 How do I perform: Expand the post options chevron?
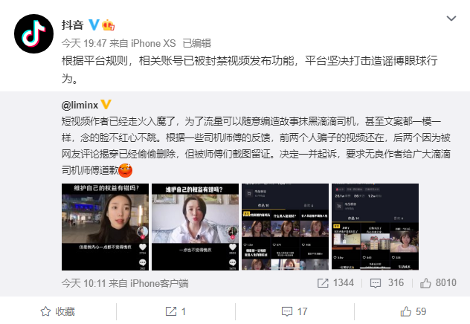point(451,19)
